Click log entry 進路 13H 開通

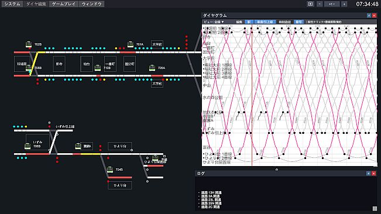tap(211, 192)
